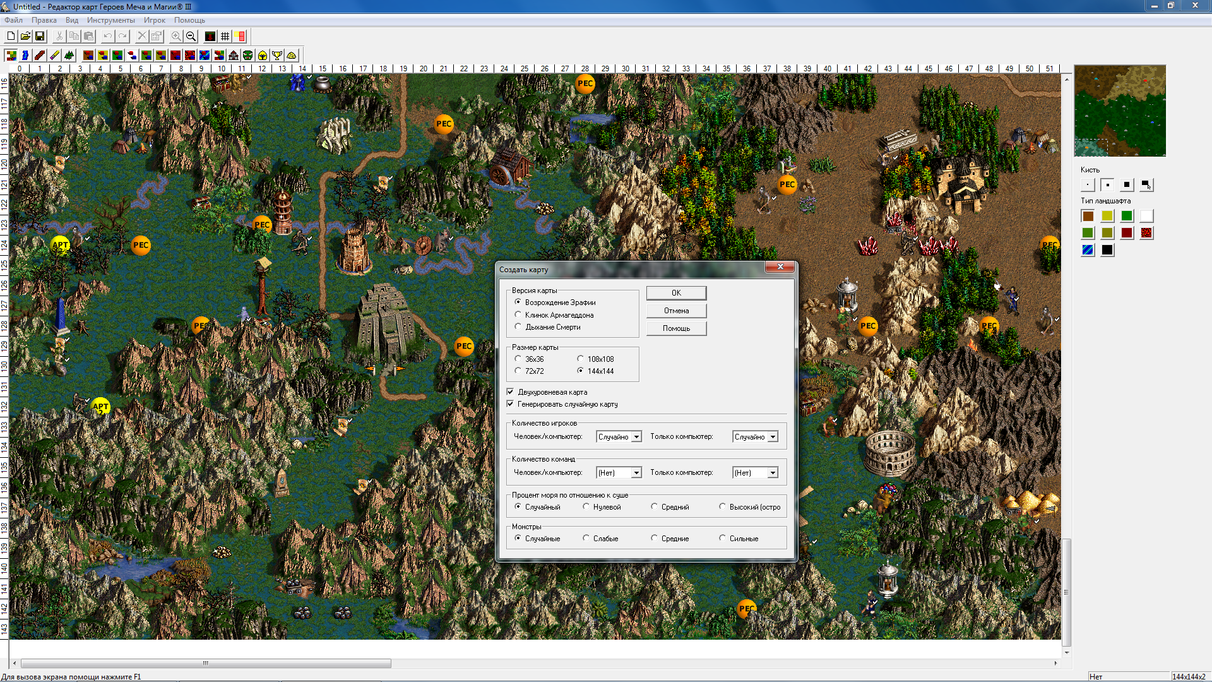Click the horizontal map scrollbar
Screen dimensions: 1212x682
pos(535,663)
